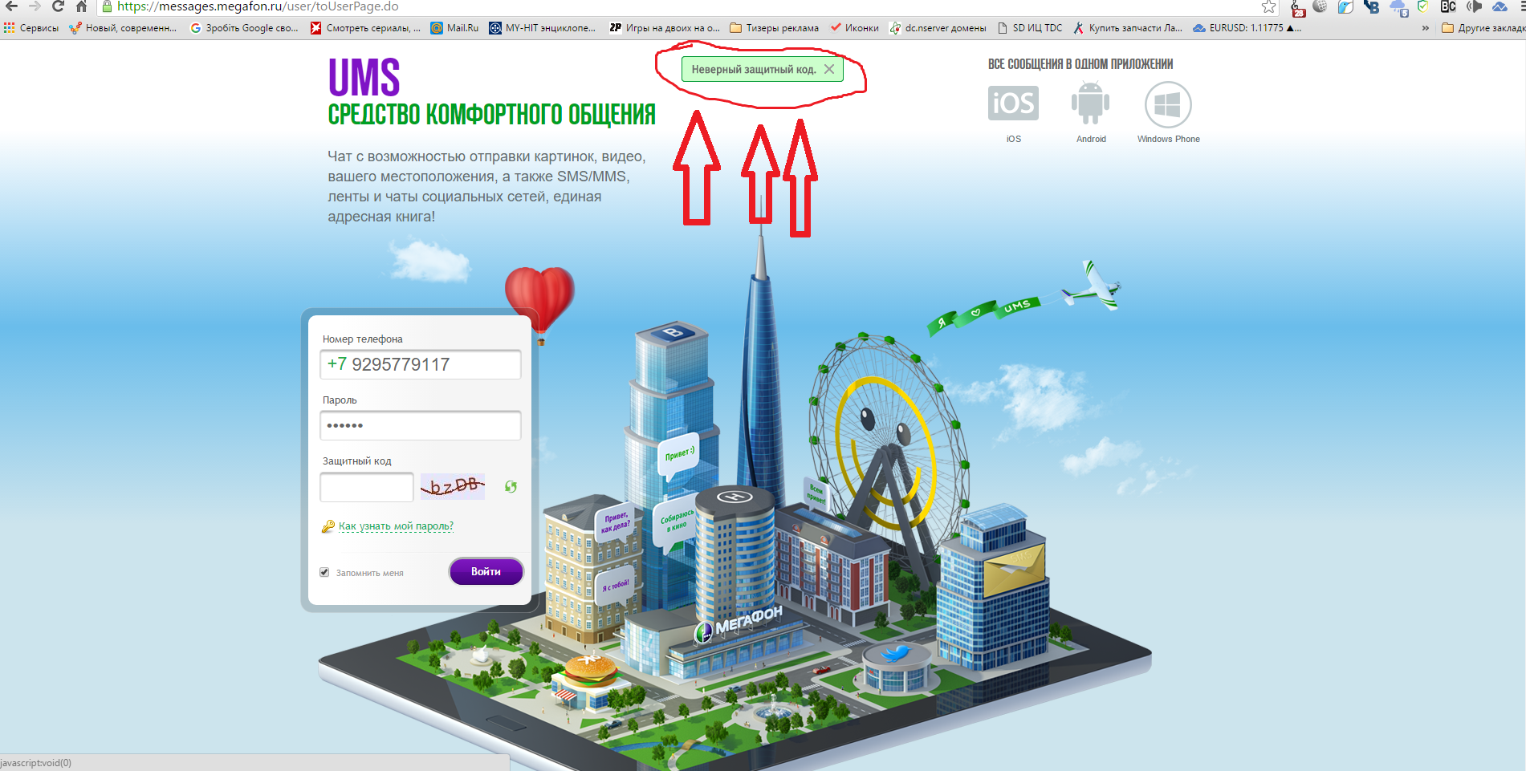Open the BC extension icon
The width and height of the screenshot is (1526, 771).
click(1448, 6)
